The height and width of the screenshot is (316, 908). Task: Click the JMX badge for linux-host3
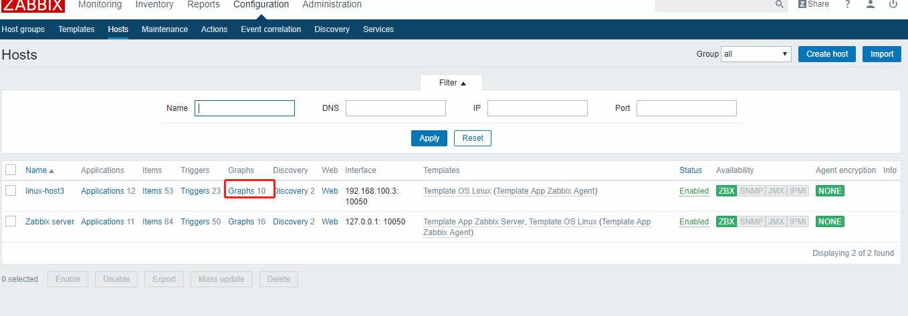tap(776, 191)
